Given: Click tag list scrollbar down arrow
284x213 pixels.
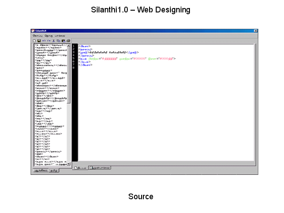Looking at the screenshot, I should (x=68, y=164).
